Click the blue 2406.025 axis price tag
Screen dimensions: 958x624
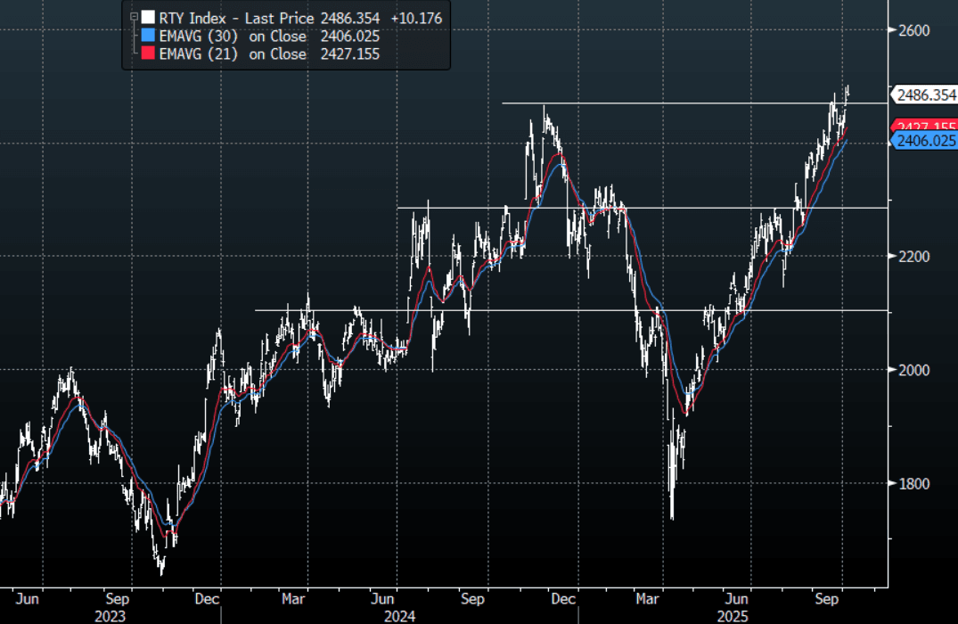click(x=926, y=141)
